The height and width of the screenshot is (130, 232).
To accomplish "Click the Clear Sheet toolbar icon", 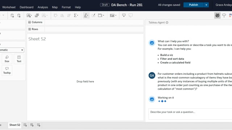I will tap(44, 15).
